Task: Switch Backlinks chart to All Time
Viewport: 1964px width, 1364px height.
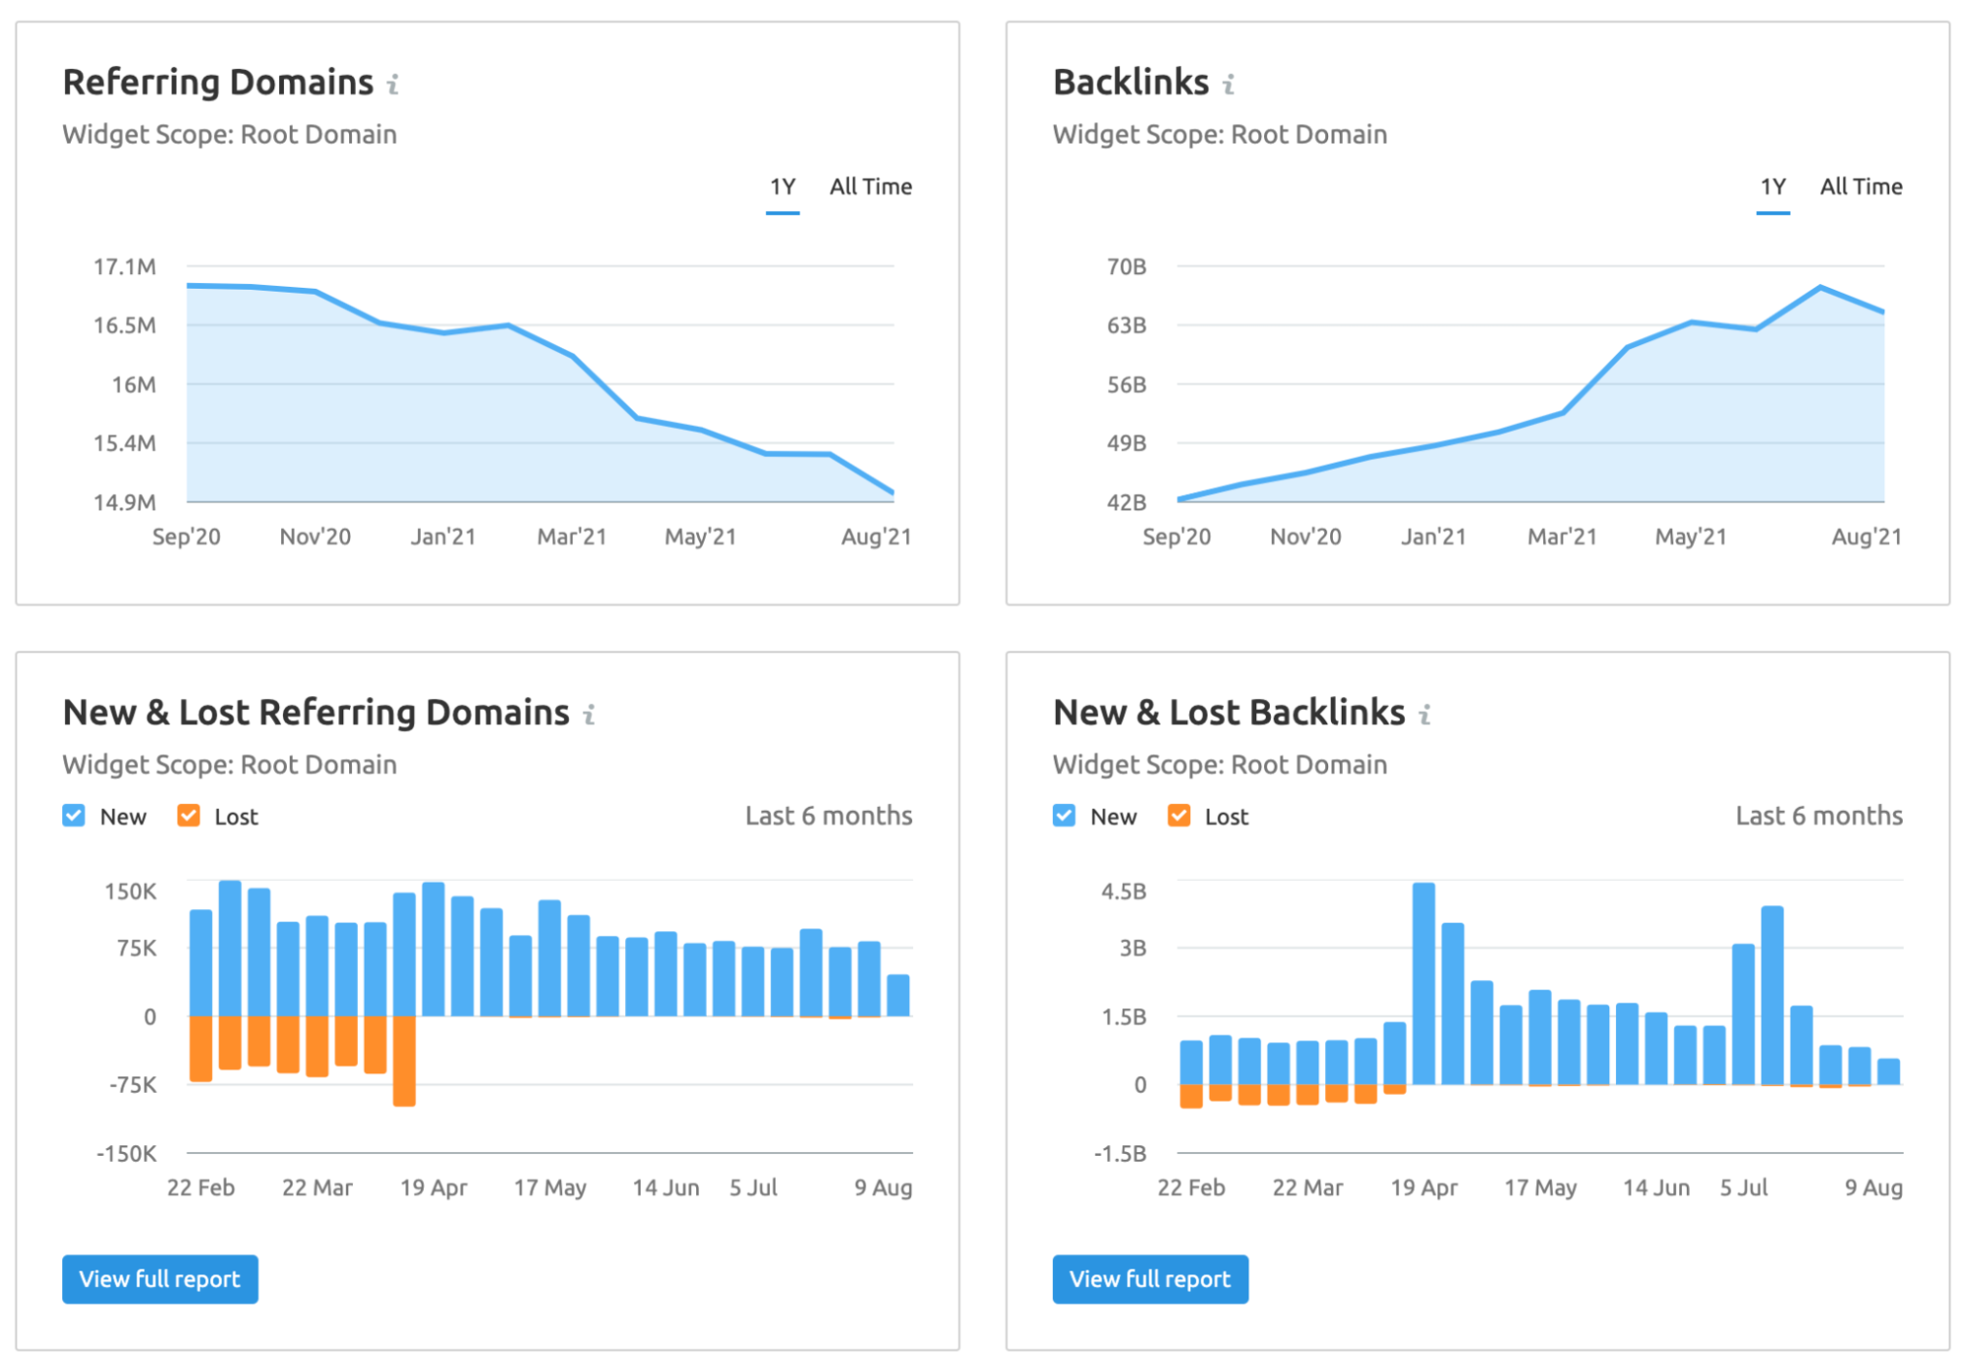Action: 1861,187
